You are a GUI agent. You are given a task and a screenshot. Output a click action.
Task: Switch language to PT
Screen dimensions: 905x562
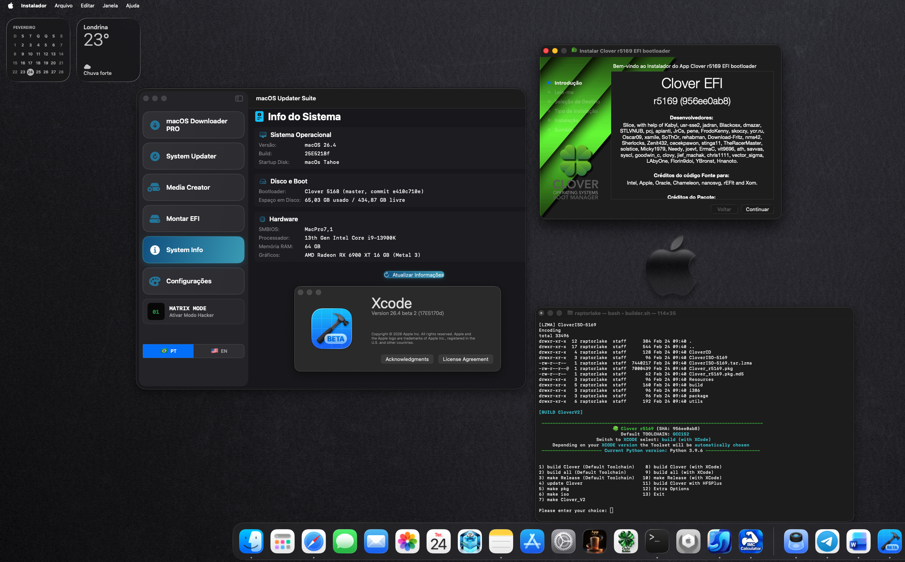click(x=168, y=351)
